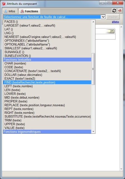Click the dropdown list scroll down arrow
Image resolution: width=125 pixels, height=179 pixels.
(x=93, y=131)
